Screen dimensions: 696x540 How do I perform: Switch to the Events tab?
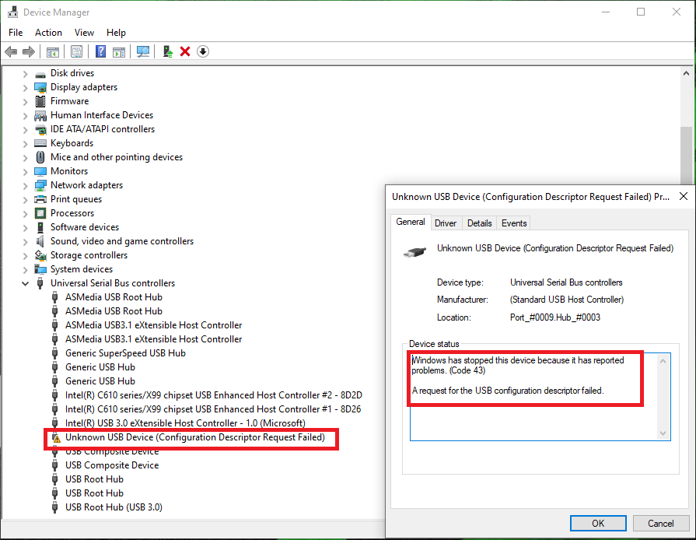pyautogui.click(x=514, y=223)
